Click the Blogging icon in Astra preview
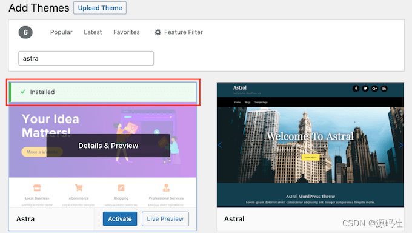This screenshot has height=233, width=412. tap(121, 187)
